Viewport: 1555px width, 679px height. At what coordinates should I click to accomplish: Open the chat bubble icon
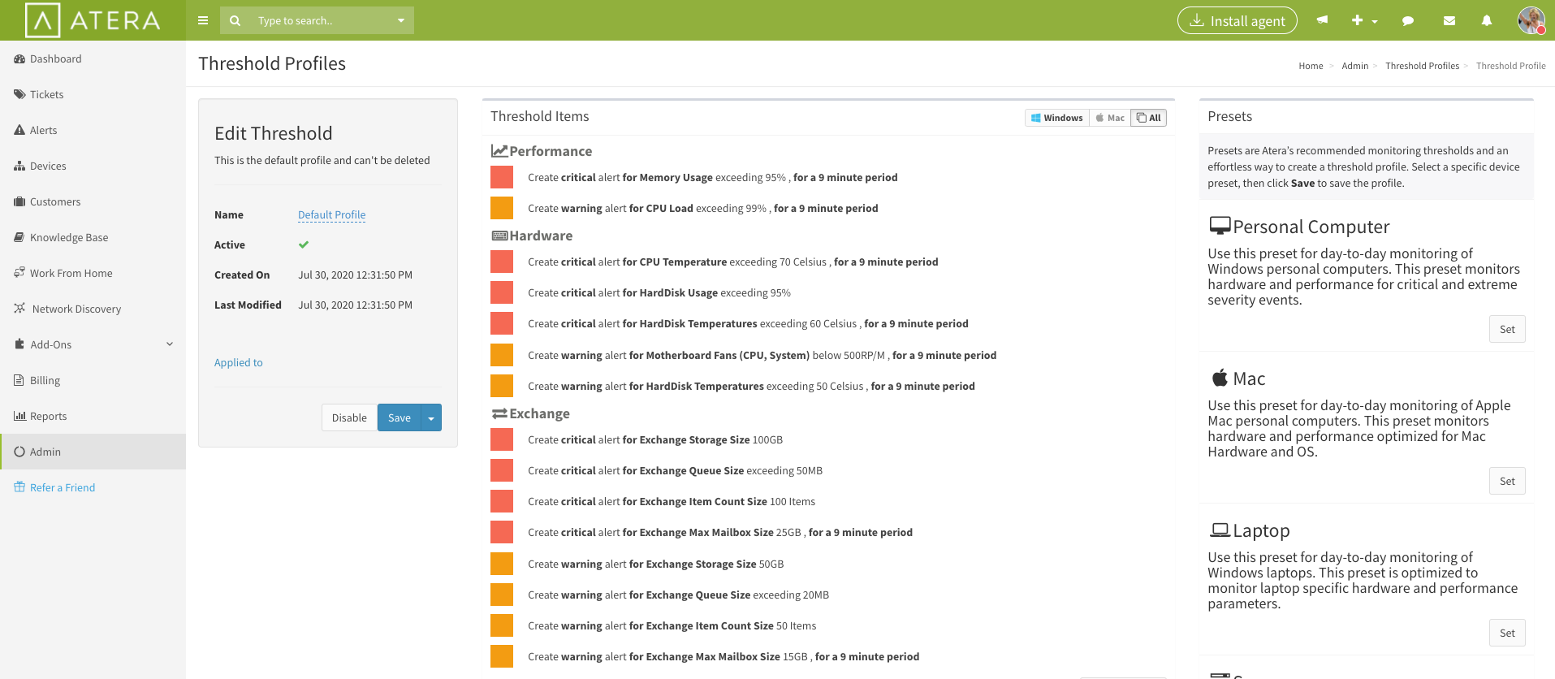click(1408, 20)
